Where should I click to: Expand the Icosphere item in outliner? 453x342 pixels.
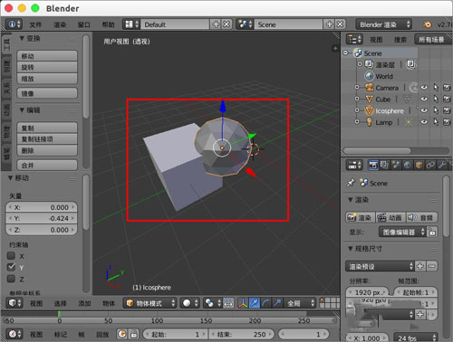pyautogui.click(x=357, y=110)
